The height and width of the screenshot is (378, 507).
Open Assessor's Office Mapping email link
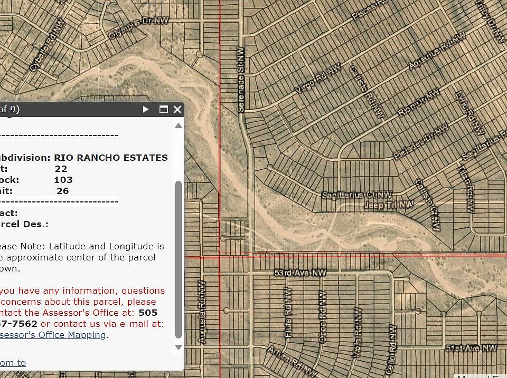point(53,335)
